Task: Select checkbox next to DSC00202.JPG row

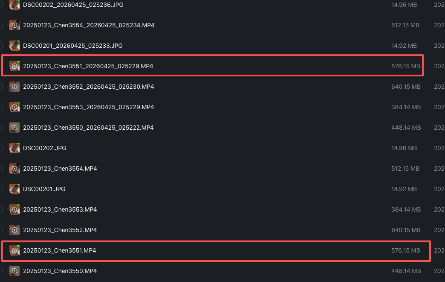Action: click(x=1, y=148)
